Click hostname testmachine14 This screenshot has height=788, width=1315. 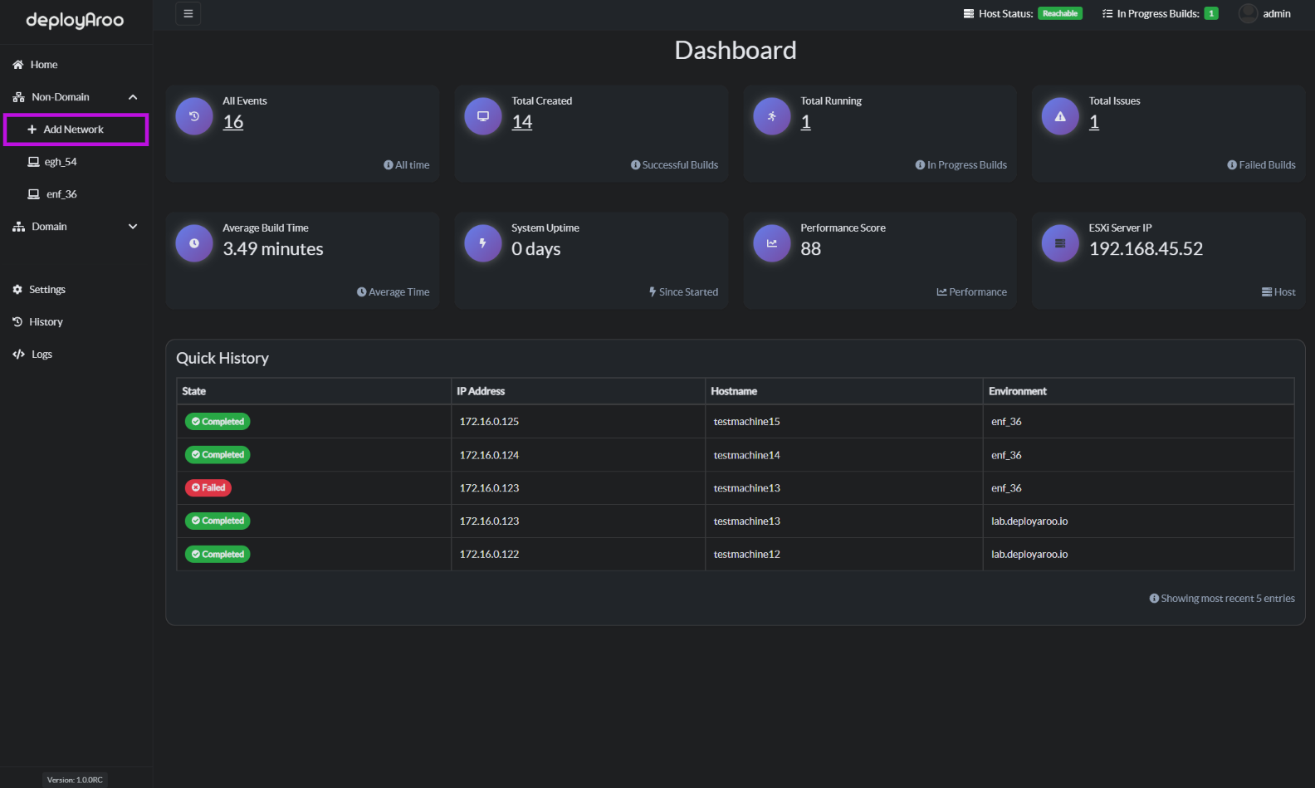click(747, 455)
